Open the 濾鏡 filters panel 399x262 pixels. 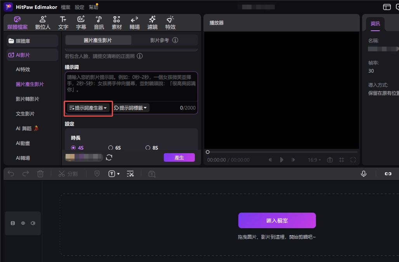(152, 23)
